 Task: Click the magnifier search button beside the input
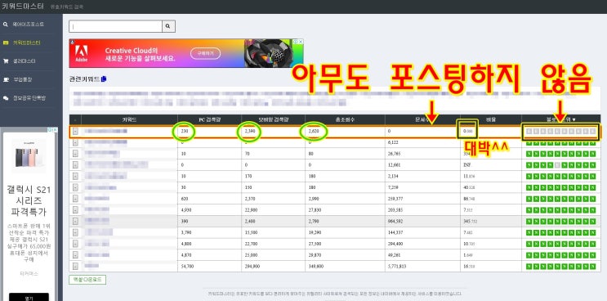[168, 26]
